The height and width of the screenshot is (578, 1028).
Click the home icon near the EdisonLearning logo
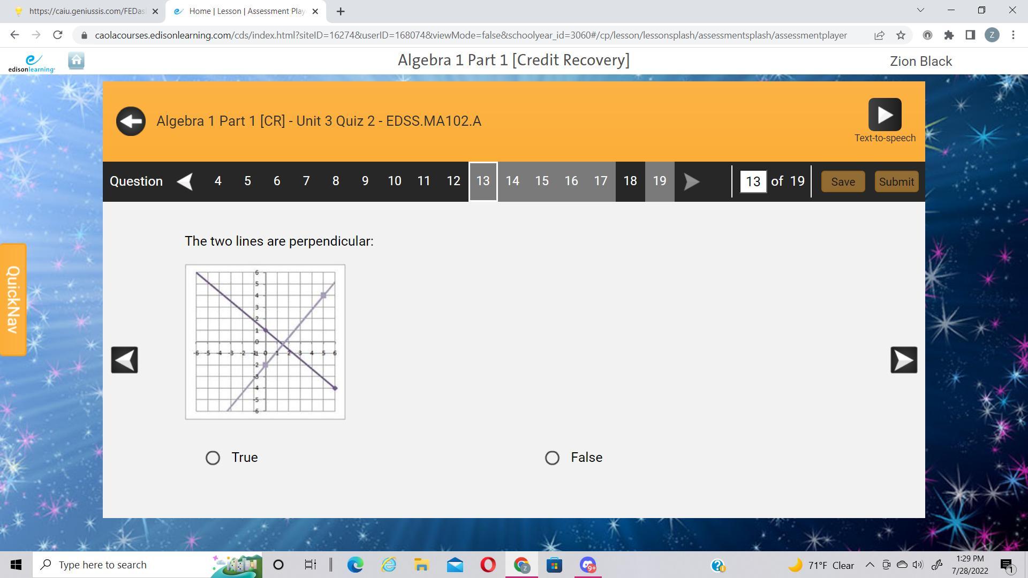click(x=76, y=61)
